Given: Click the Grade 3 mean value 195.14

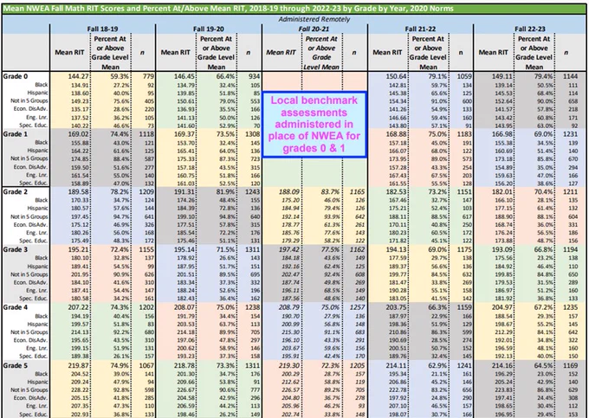Looking at the screenshot, I should [184, 249].
